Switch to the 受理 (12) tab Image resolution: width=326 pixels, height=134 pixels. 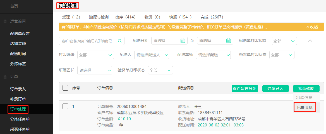[71, 17]
